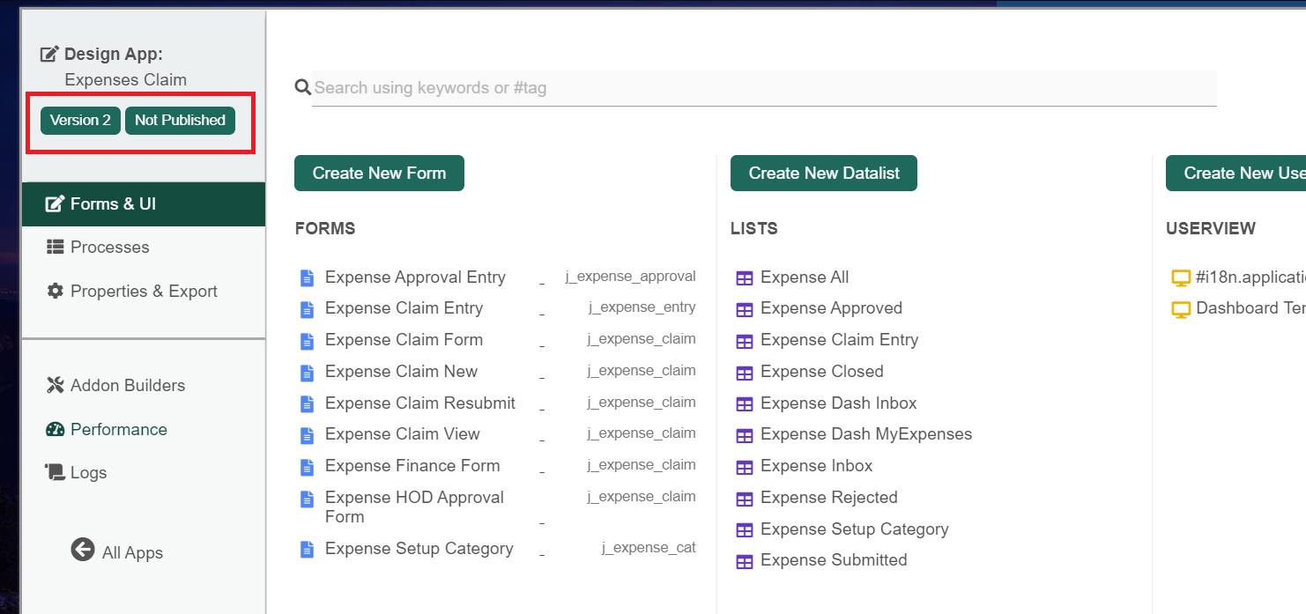This screenshot has width=1306, height=614.
Task: Click the Expense Submitted list table icon
Action: click(x=745, y=561)
